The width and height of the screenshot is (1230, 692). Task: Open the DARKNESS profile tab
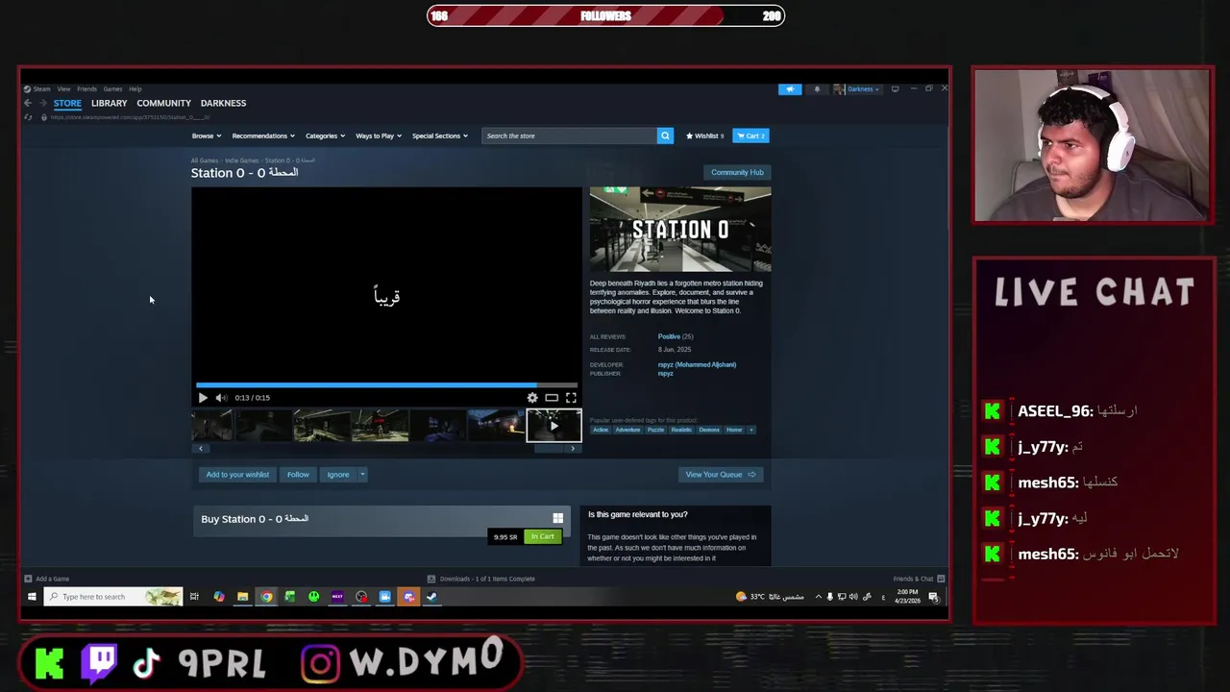click(223, 103)
